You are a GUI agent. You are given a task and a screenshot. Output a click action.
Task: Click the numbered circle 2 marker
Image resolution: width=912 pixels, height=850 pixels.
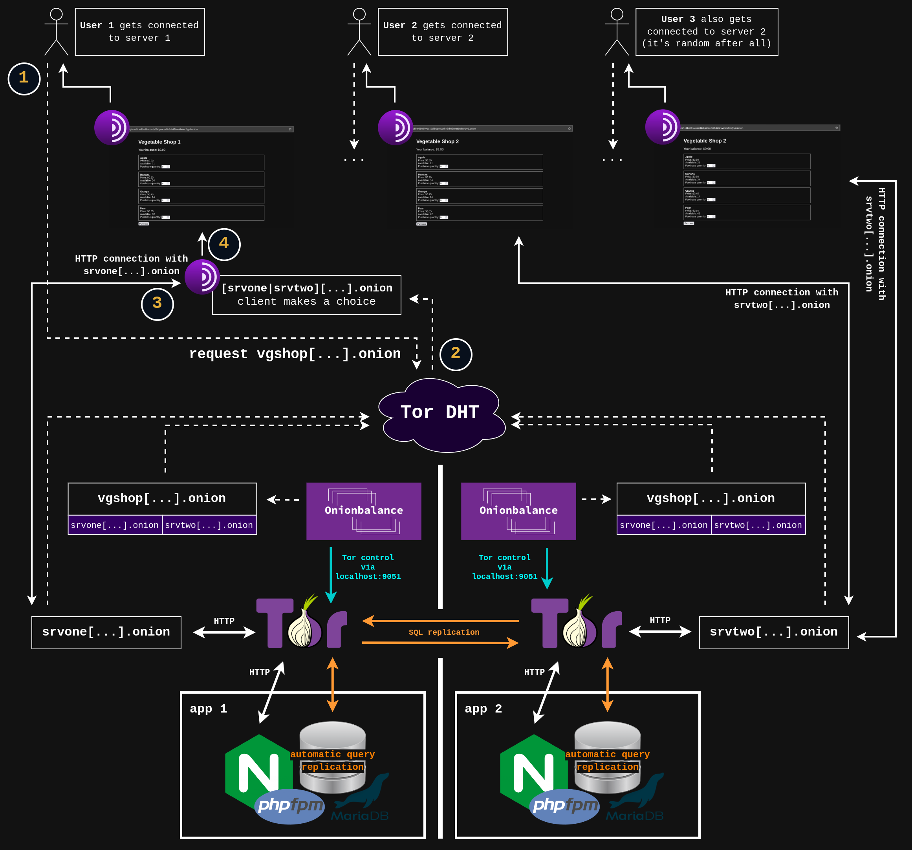tap(456, 355)
